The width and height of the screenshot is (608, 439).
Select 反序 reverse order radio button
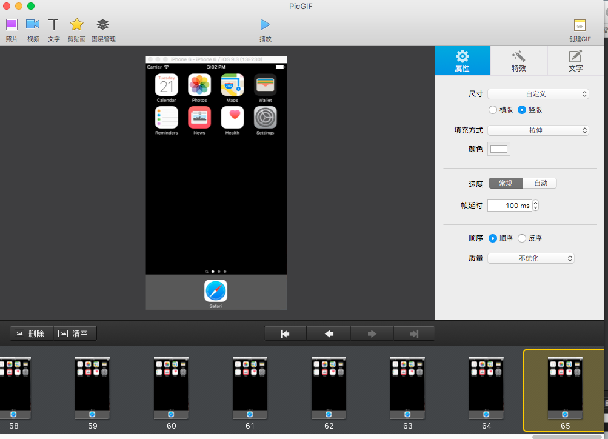(522, 238)
